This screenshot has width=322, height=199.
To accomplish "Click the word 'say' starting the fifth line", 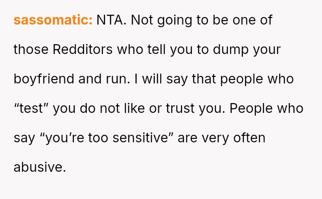I will 24,138.
